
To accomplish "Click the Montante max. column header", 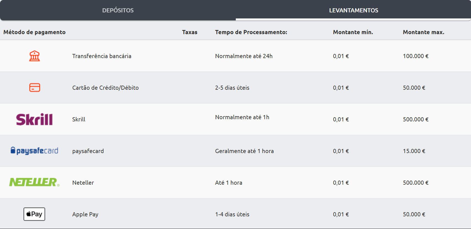I will click(x=424, y=32).
